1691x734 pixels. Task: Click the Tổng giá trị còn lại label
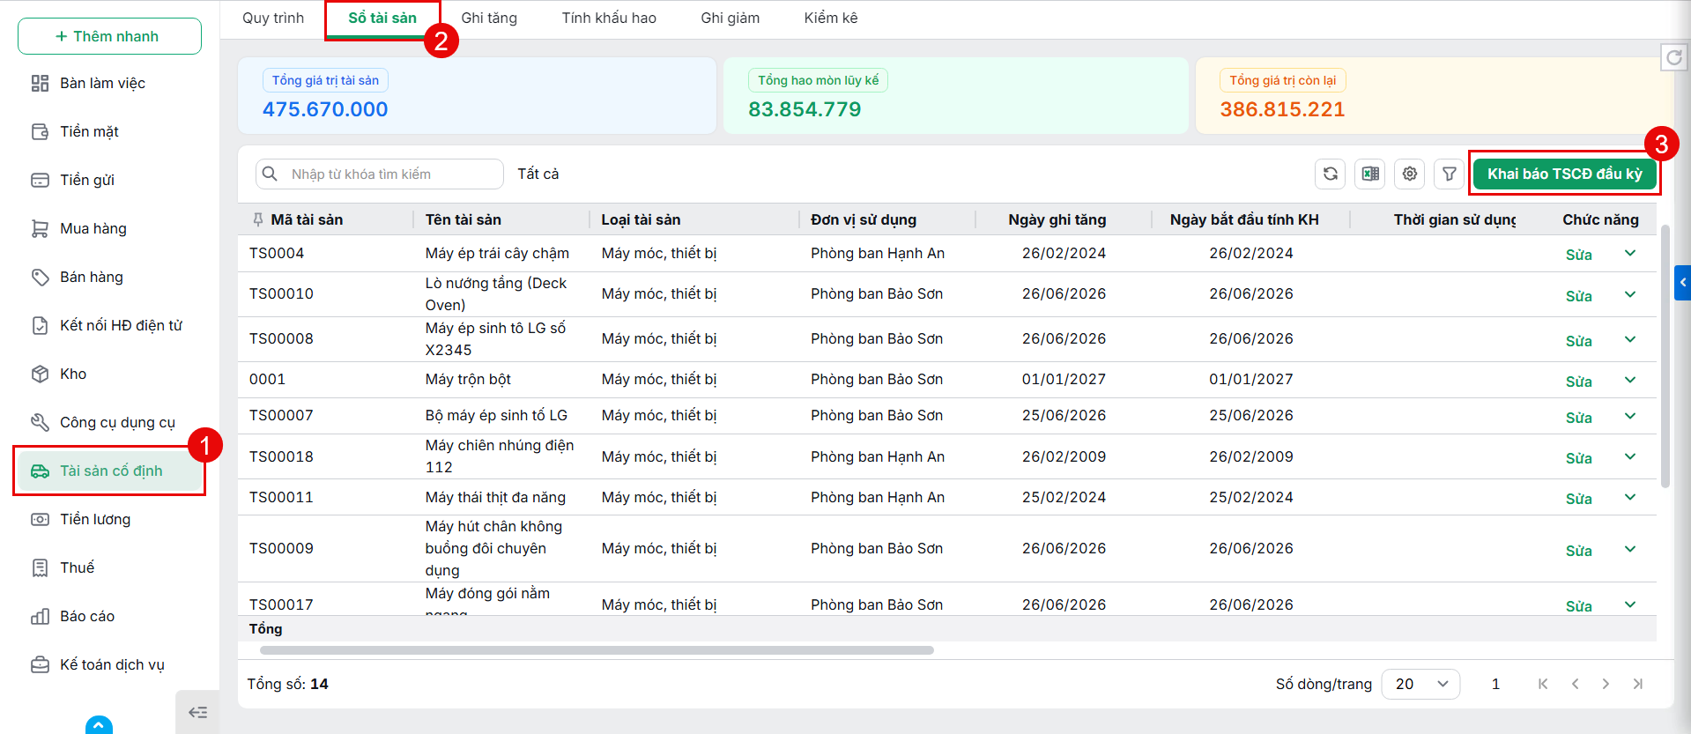click(x=1282, y=80)
